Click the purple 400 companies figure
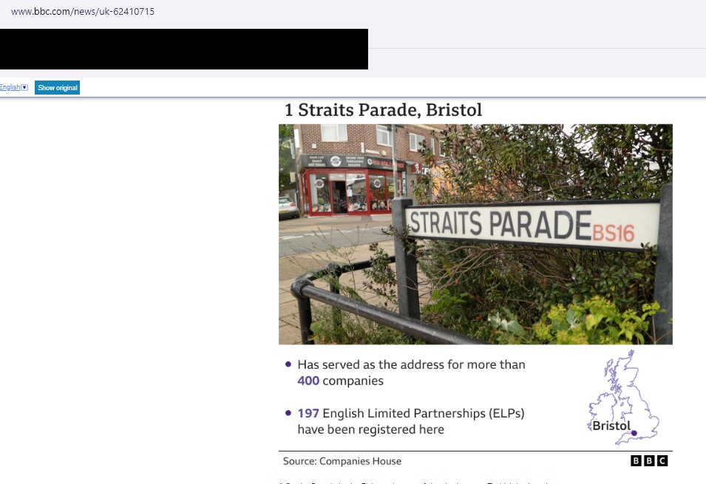This screenshot has height=484, width=706. click(x=308, y=381)
